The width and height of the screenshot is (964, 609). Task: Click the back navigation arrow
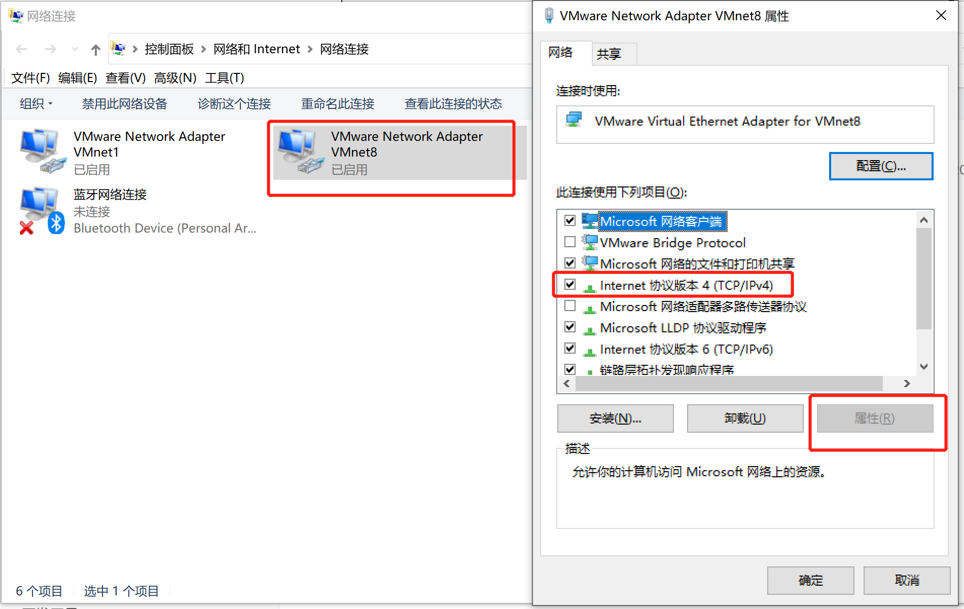tap(21, 49)
